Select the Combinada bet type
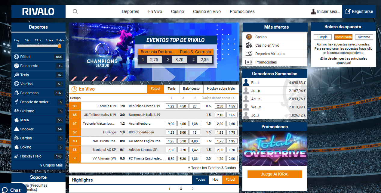Image resolution: width=381 pixels, height=193 pixels. point(343,37)
